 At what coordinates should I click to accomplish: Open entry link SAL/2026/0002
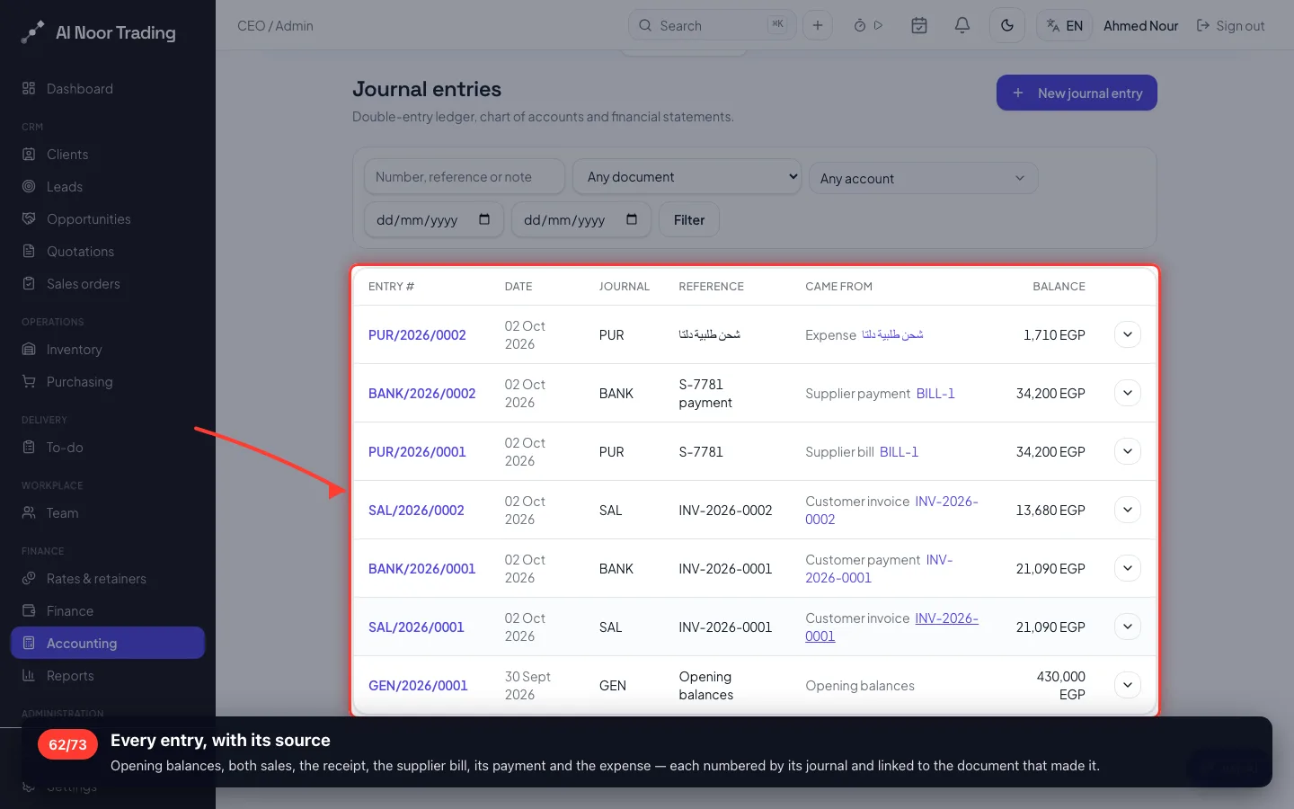tap(416, 510)
